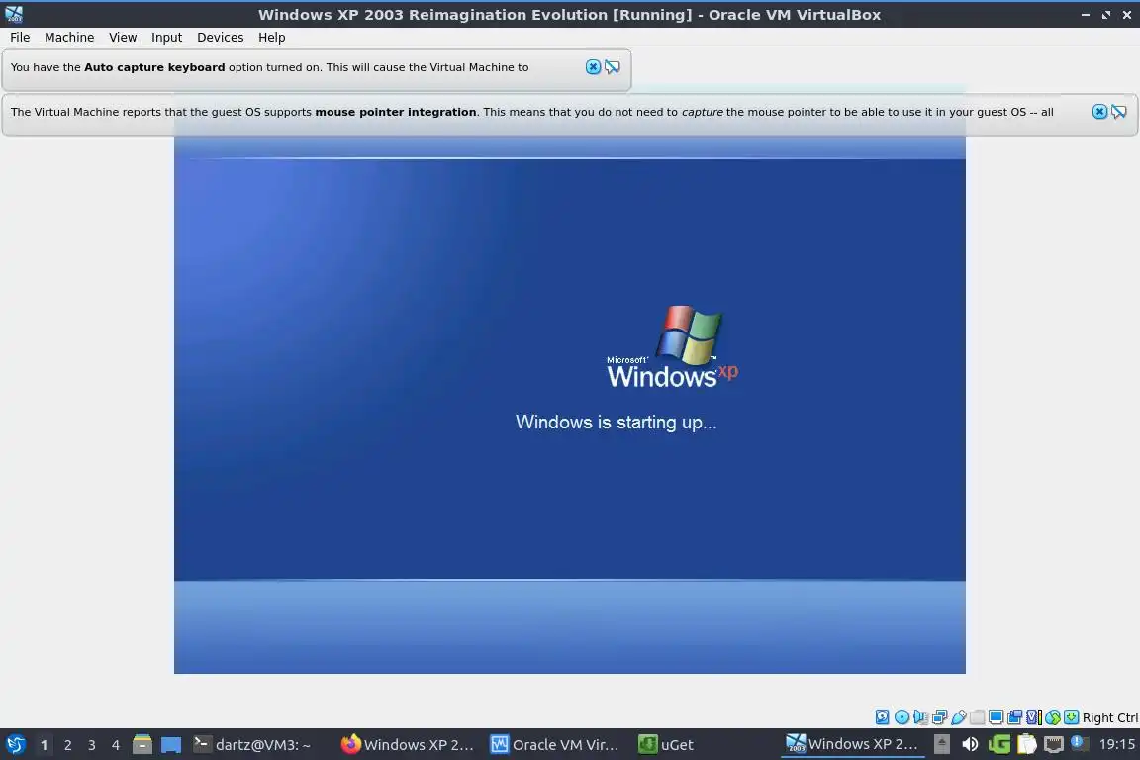
Task: Click the optical disk status icon
Action: coord(902,717)
